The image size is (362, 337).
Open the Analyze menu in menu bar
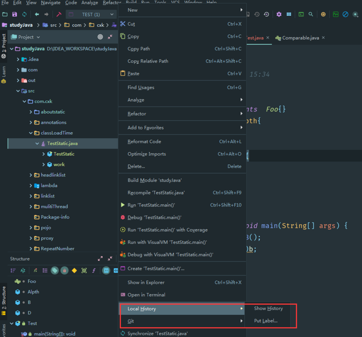pyautogui.click(x=90, y=3)
